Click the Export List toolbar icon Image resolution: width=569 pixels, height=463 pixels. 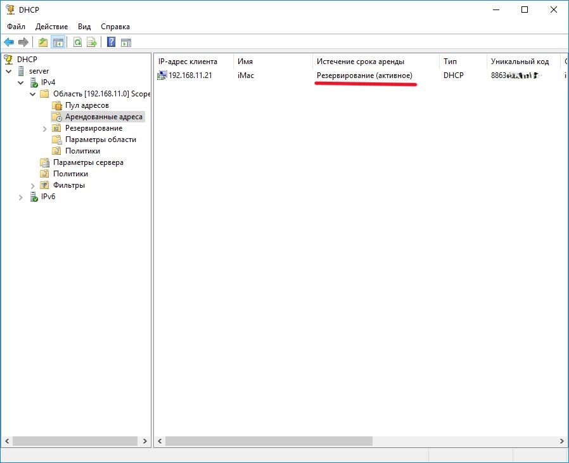pos(92,42)
